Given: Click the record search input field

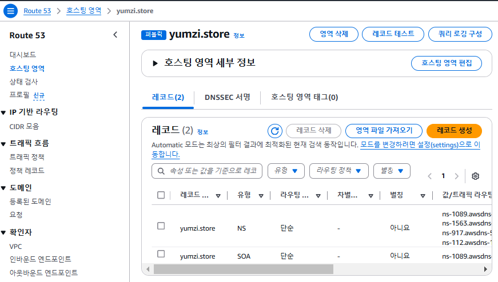Looking at the screenshot, I should (x=207, y=171).
